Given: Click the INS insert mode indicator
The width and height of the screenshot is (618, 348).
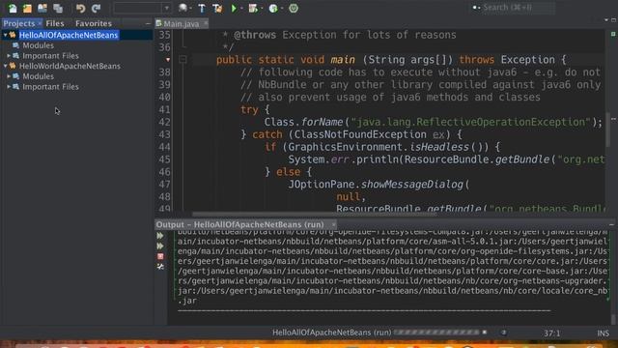Looking at the screenshot, I should tap(603, 333).
